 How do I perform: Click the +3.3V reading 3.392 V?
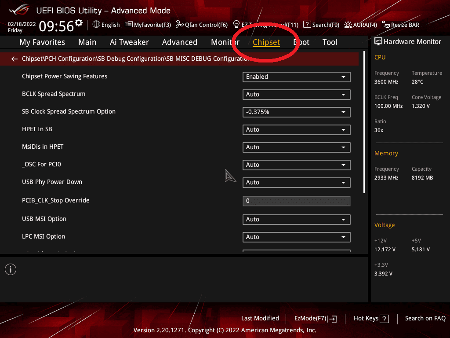[383, 274]
